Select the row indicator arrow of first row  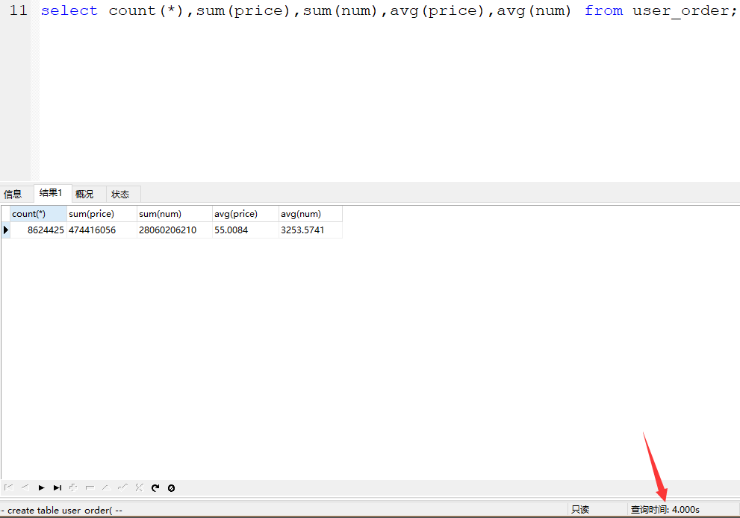pos(6,230)
